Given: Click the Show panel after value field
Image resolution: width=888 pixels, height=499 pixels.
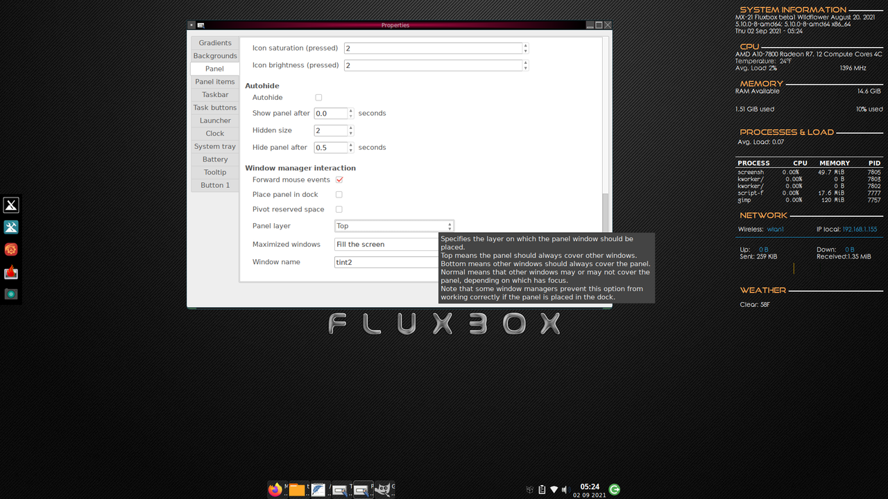Looking at the screenshot, I should [x=331, y=113].
